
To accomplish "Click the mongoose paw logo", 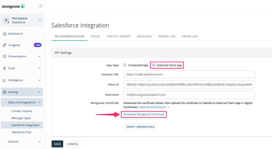I will click(13, 6).
